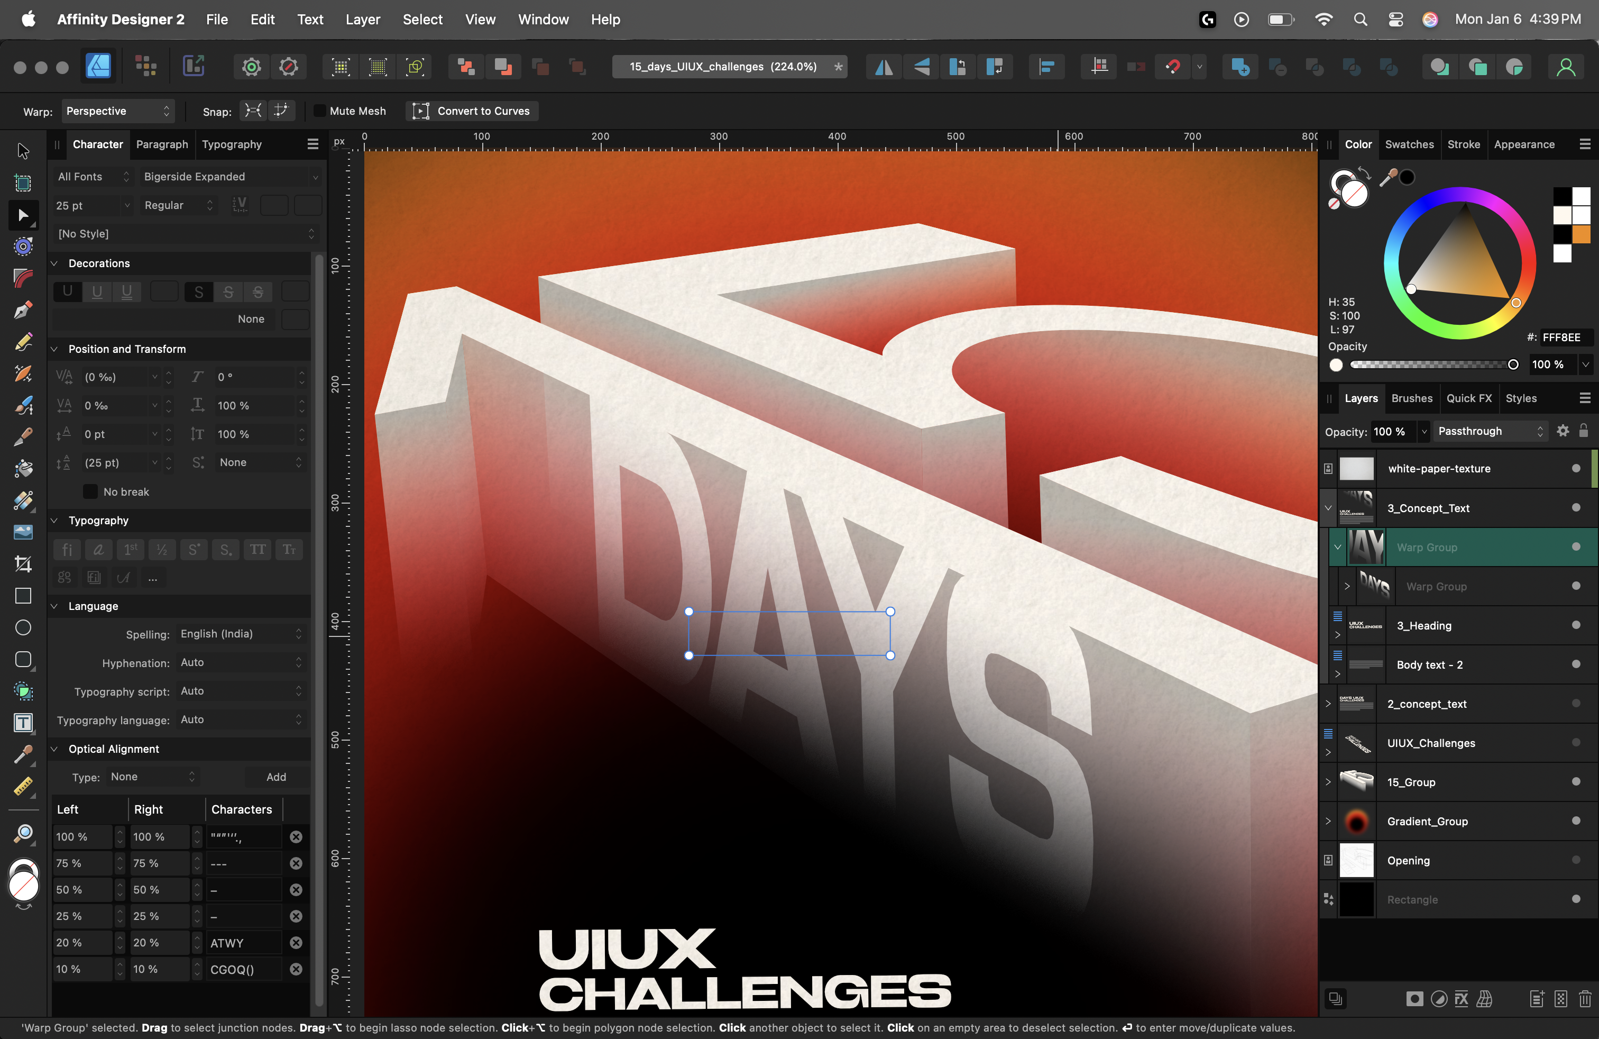Click the color panel eyedropper picker
The image size is (1599, 1039).
(x=1388, y=177)
